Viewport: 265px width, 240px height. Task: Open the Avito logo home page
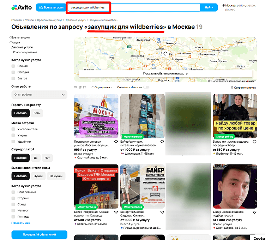click(x=22, y=7)
